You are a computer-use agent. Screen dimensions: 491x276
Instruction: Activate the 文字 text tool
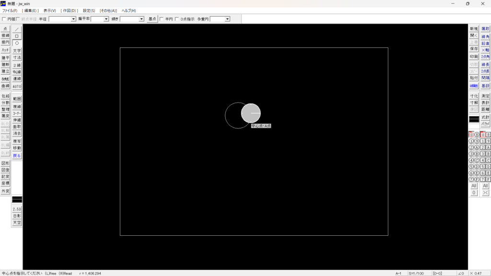17,51
